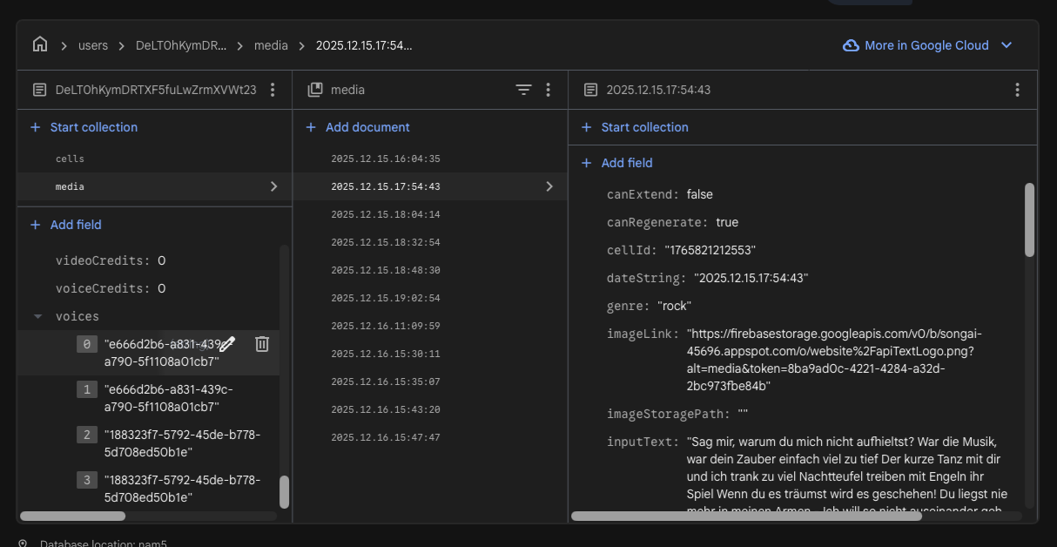Select the canExtend false field

[660, 194]
